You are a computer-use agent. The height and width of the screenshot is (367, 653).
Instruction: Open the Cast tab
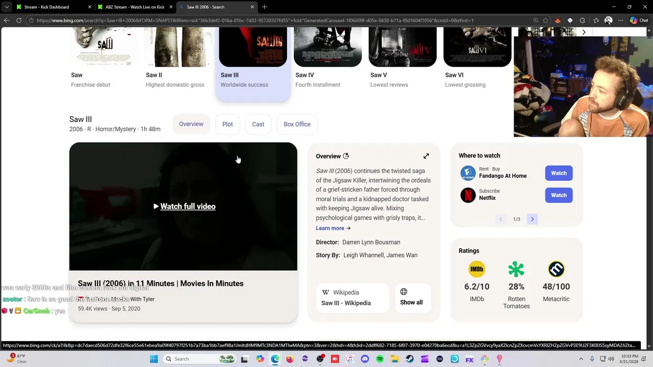258,124
